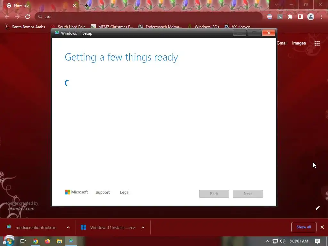Click the address bar containing 'arc'
328x246 pixels.
149,17
